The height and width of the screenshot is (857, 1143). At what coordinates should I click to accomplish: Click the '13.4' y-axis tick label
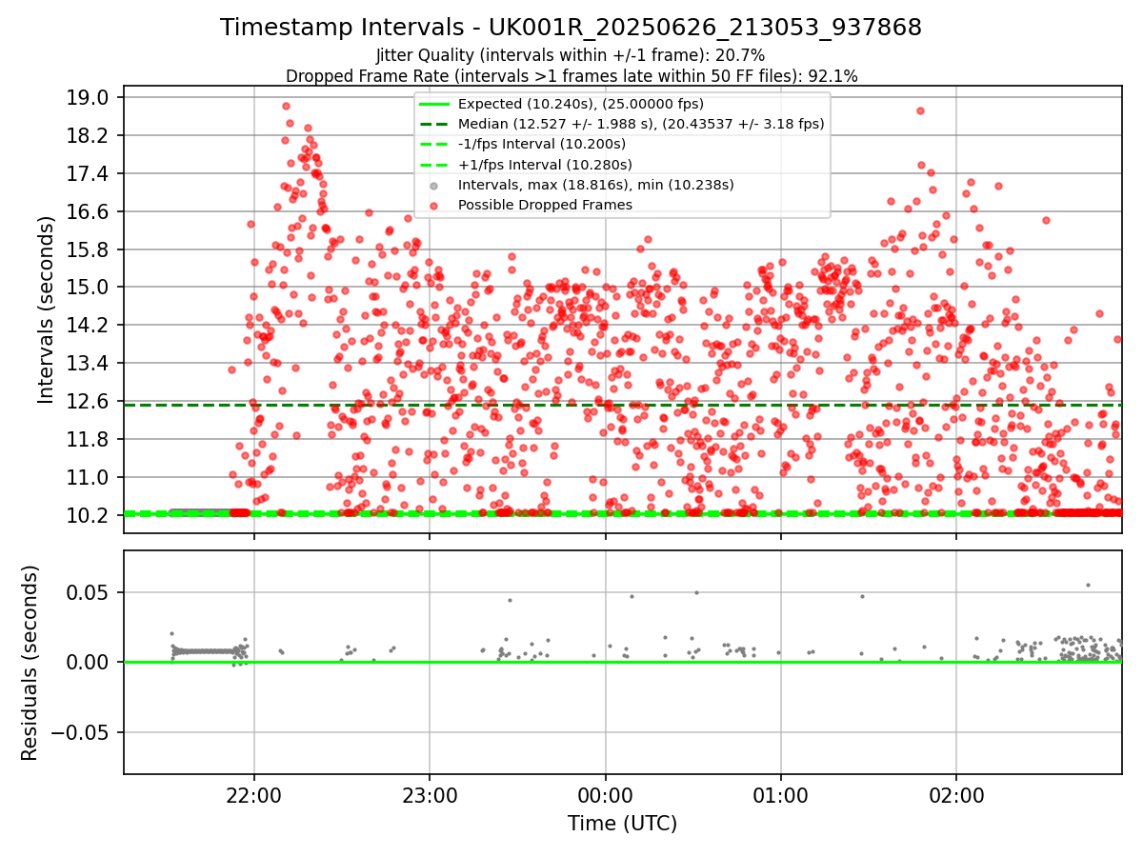[90, 363]
